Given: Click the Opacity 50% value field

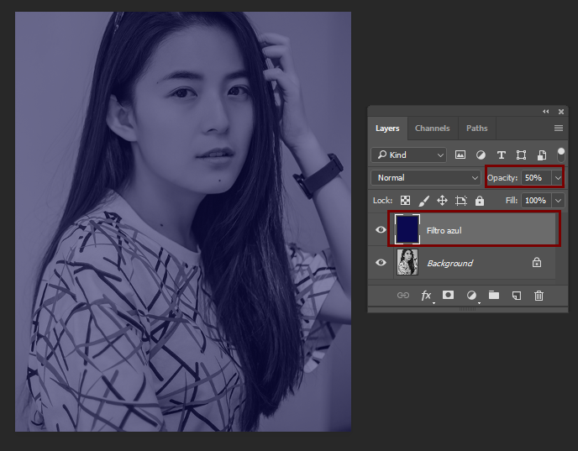Looking at the screenshot, I should (536, 177).
